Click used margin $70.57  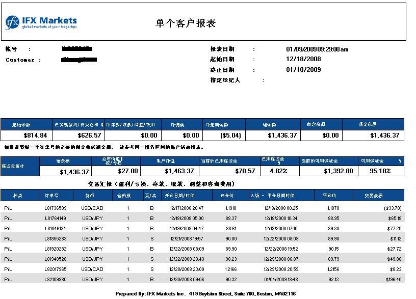pyautogui.click(x=245, y=171)
